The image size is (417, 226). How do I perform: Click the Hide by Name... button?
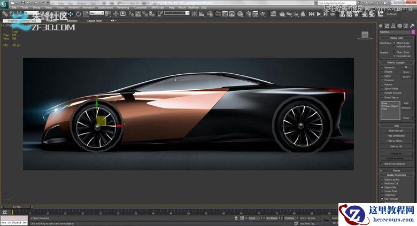click(x=396, y=141)
